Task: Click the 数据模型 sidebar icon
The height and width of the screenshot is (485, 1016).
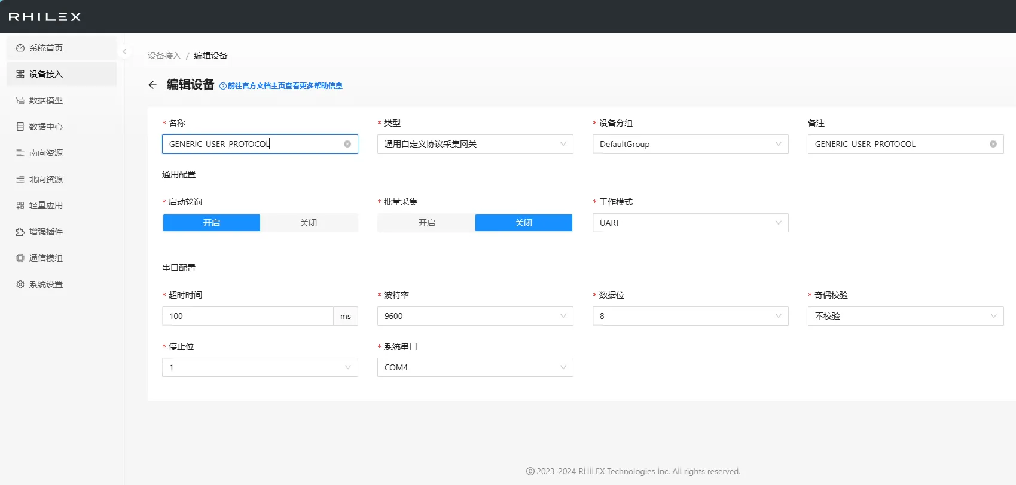Action: click(x=20, y=100)
